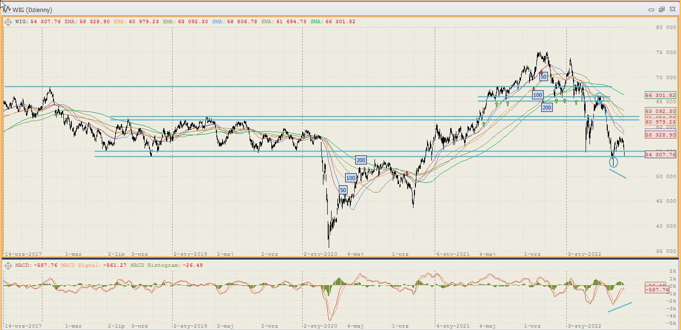Click the 200 label near the 2020 recovery
681x330 pixels.
coord(361,160)
